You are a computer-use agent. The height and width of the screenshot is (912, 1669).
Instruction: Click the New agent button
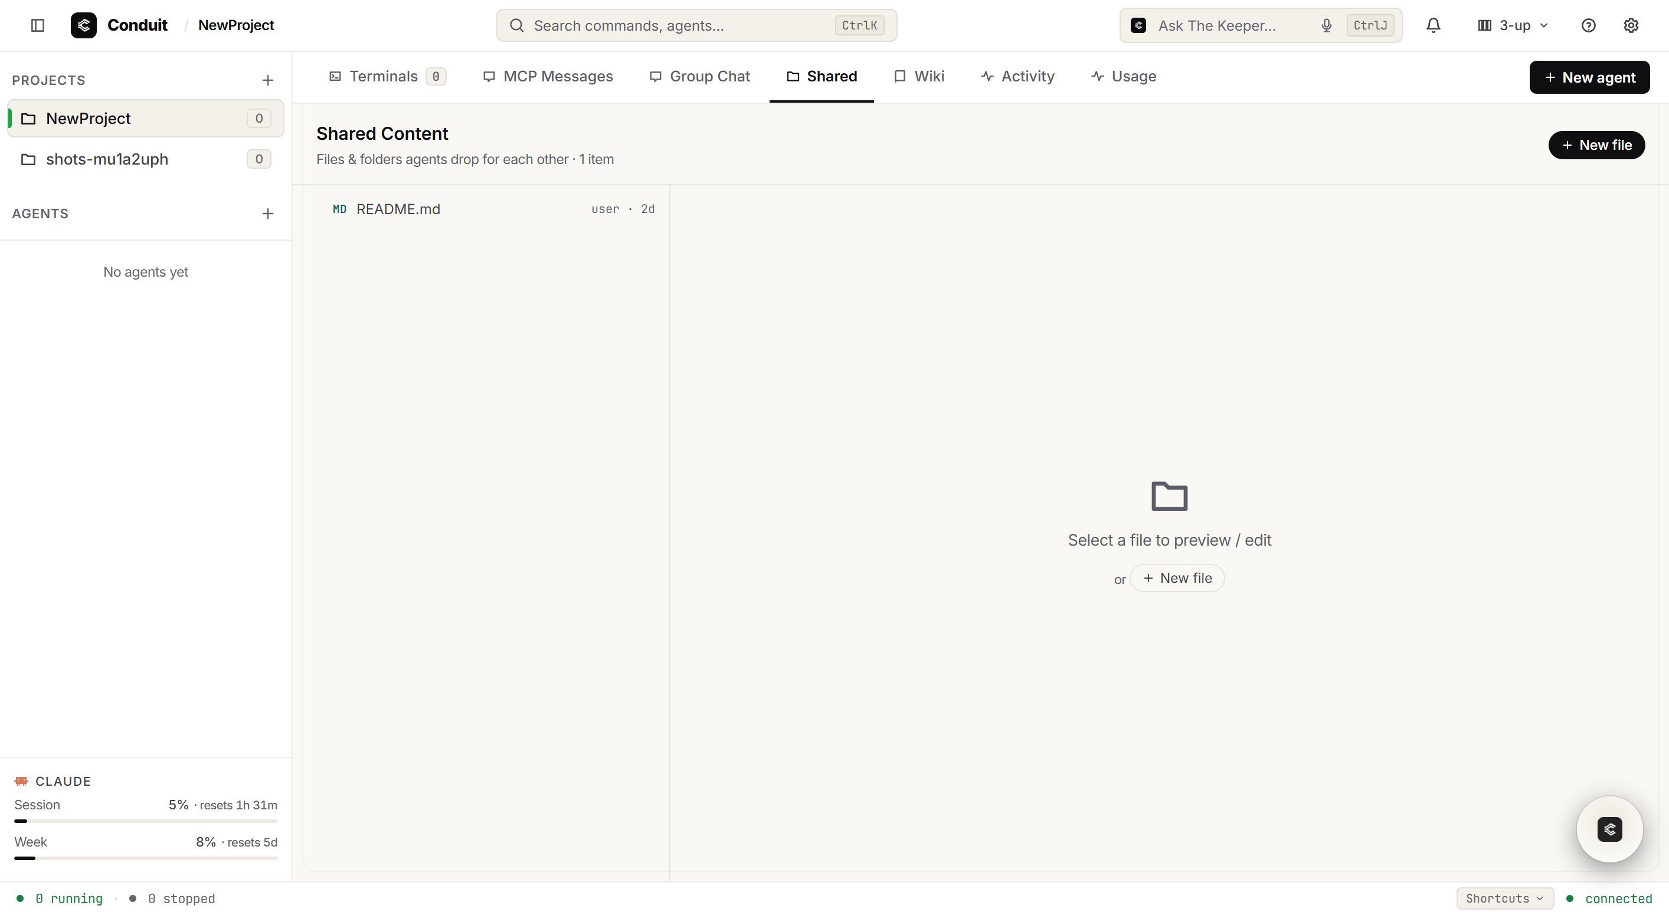(x=1589, y=77)
